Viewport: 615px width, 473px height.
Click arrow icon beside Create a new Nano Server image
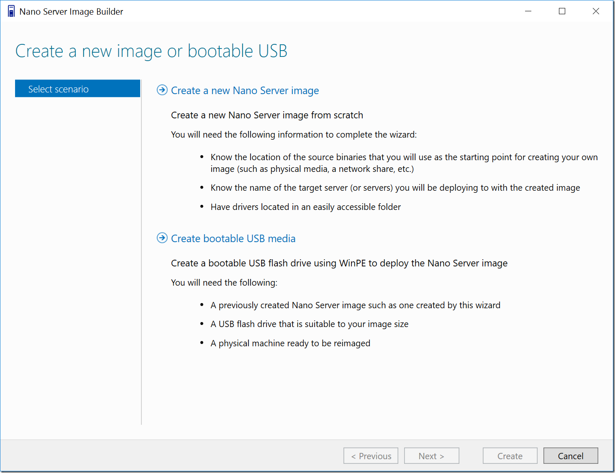click(162, 90)
